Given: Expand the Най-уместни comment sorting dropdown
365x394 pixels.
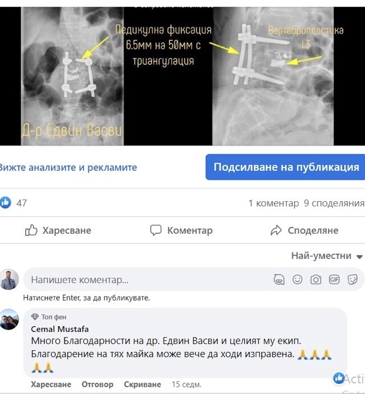Looking at the screenshot, I should coord(326,256).
